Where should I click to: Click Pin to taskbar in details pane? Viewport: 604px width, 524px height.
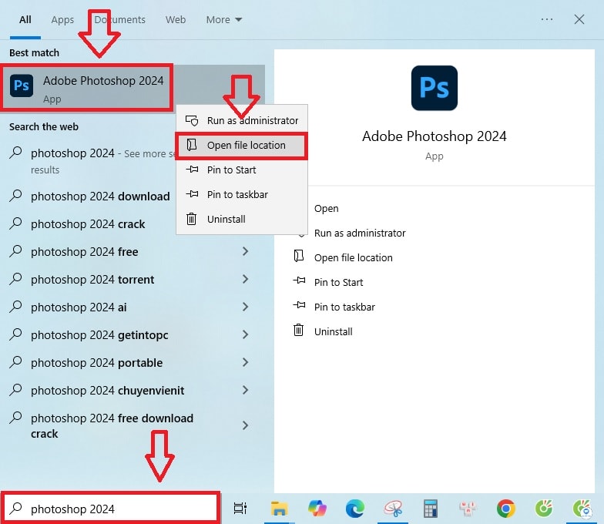tap(344, 307)
